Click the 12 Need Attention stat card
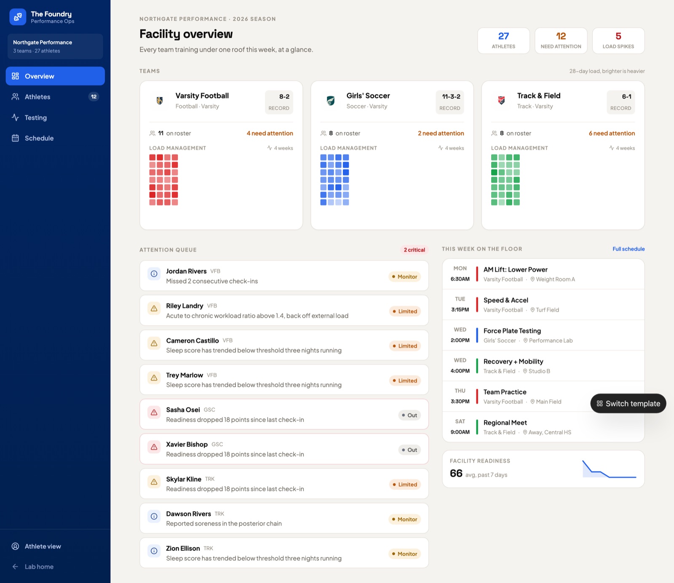Viewport: 674px width, 583px height. click(x=561, y=41)
